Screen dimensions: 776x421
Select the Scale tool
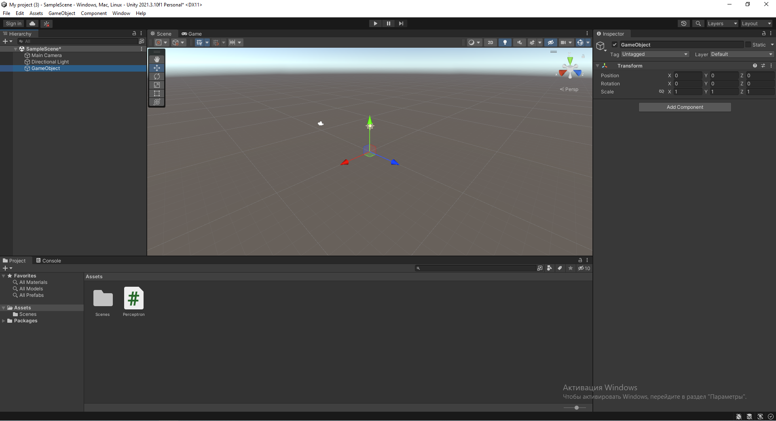click(x=157, y=85)
